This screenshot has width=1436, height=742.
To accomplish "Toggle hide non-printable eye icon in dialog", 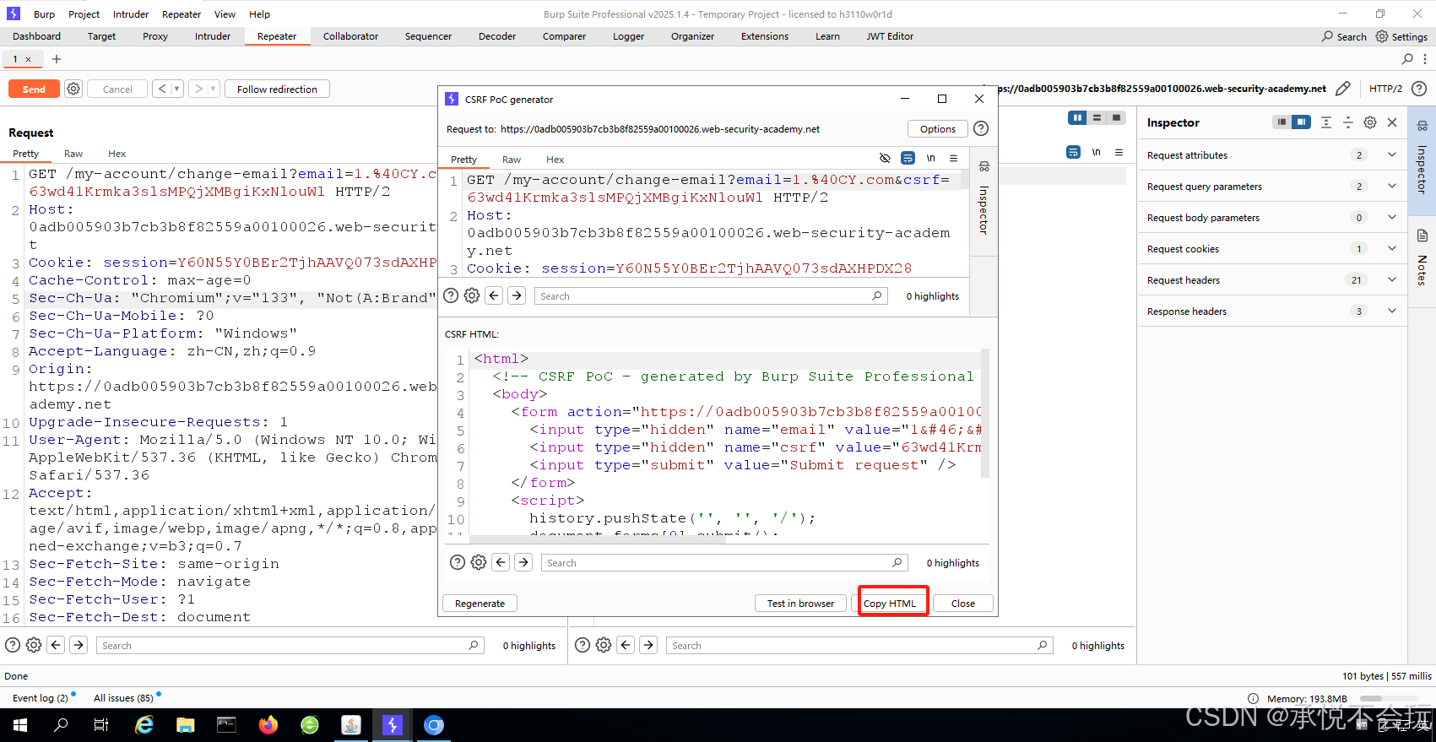I will point(885,158).
